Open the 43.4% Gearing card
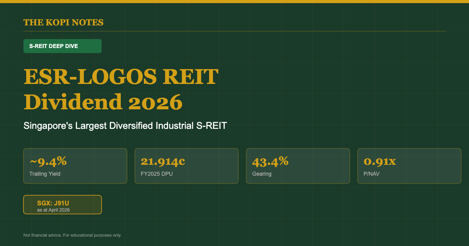Image resolution: width=469 pixels, height=246 pixels. point(298,166)
